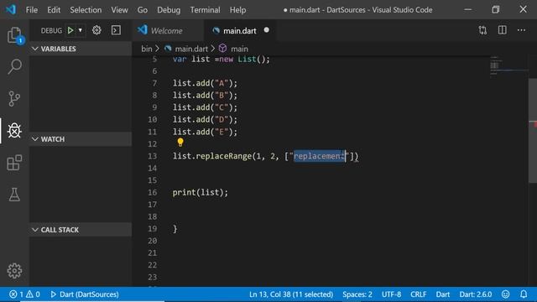
Task: Switch to the main.dart tab
Action: tap(240, 30)
